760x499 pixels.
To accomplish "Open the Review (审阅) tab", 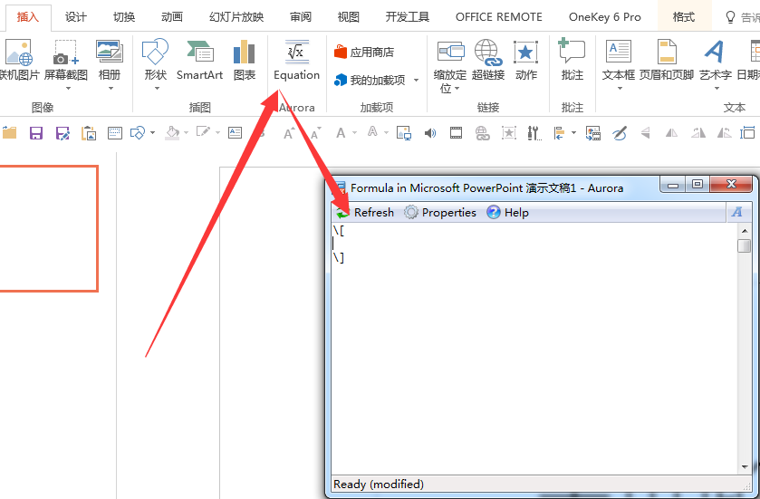I will [x=301, y=17].
